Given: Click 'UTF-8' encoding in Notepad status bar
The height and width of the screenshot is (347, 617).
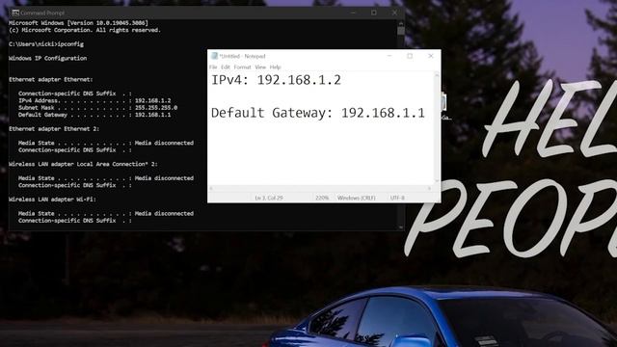Looking at the screenshot, I should coord(397,198).
